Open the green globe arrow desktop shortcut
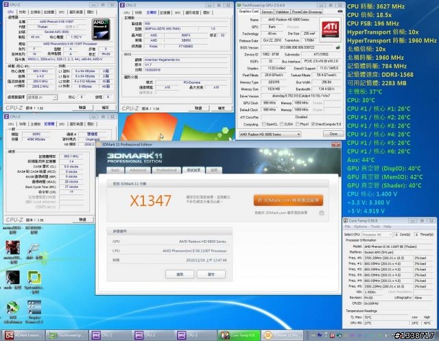 coord(12,307)
